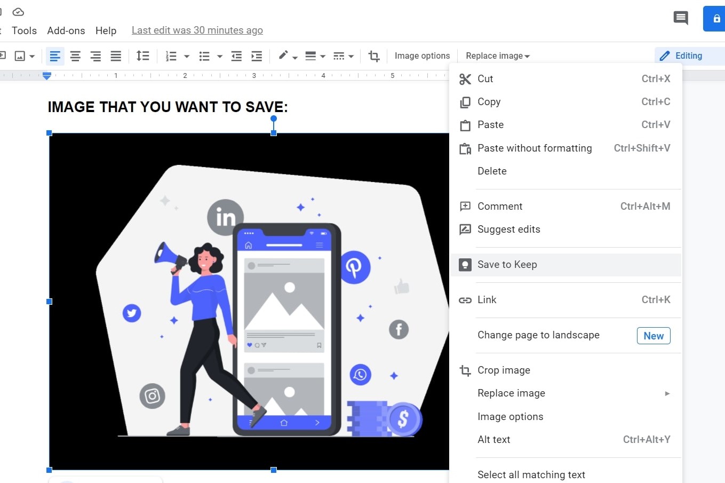Choose Paste without formatting
725x483 pixels.
pyautogui.click(x=565, y=148)
